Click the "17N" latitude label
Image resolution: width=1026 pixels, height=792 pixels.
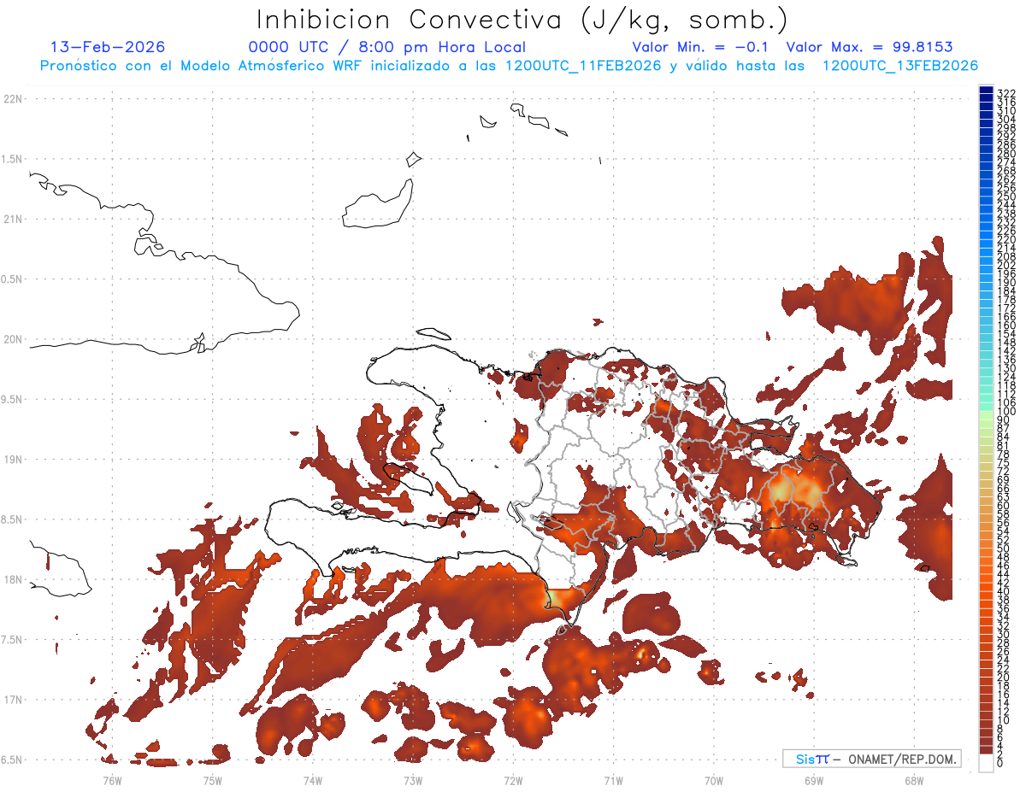click(13, 700)
